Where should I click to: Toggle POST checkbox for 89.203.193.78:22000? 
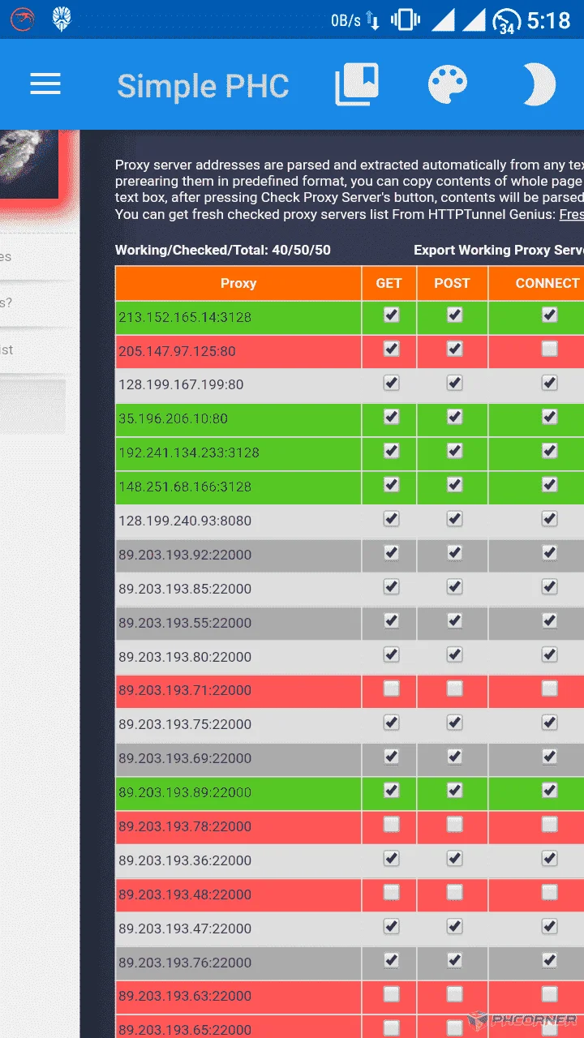(x=454, y=825)
